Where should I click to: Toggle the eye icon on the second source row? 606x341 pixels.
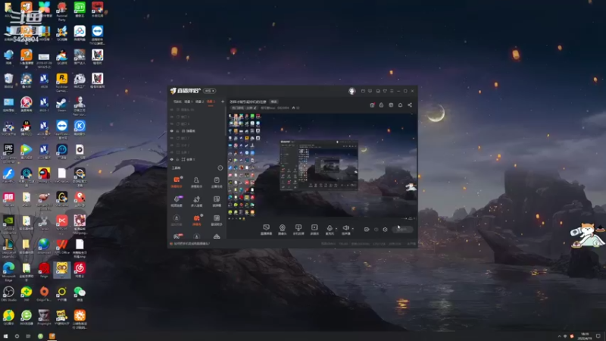click(x=172, y=117)
